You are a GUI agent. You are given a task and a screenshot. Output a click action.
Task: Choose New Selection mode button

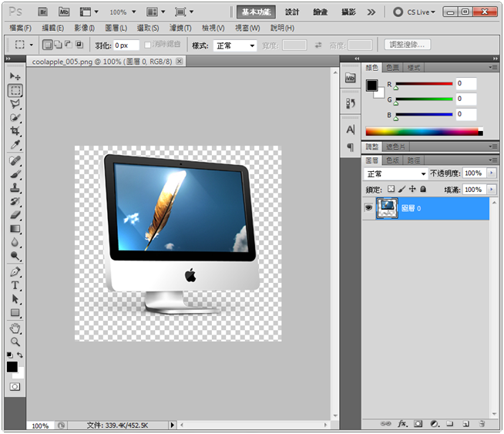click(x=47, y=45)
